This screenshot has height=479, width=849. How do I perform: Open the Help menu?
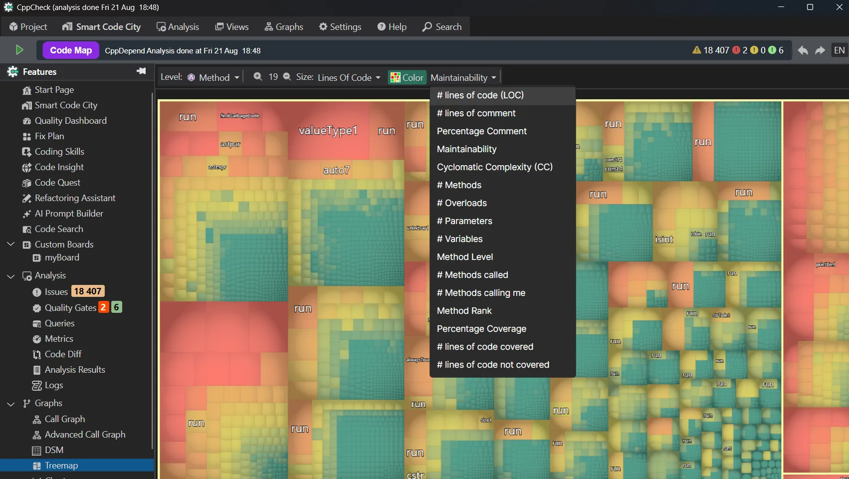(x=392, y=27)
